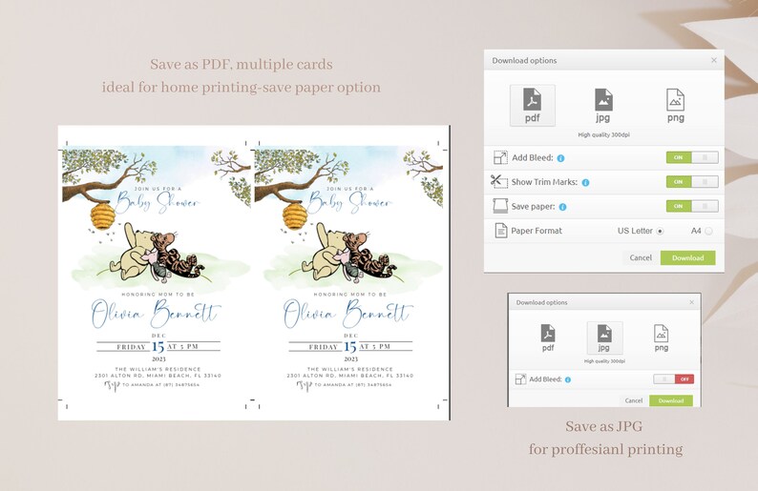This screenshot has height=491, width=758.
Task: Click the paper stack icon beside Save paper
Action: [500, 206]
